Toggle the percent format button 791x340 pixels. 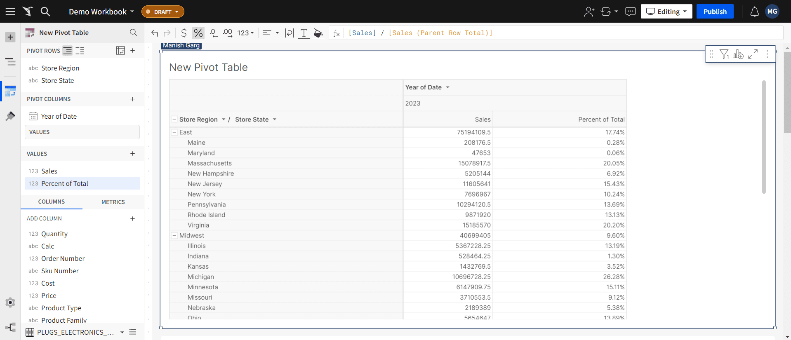click(198, 33)
